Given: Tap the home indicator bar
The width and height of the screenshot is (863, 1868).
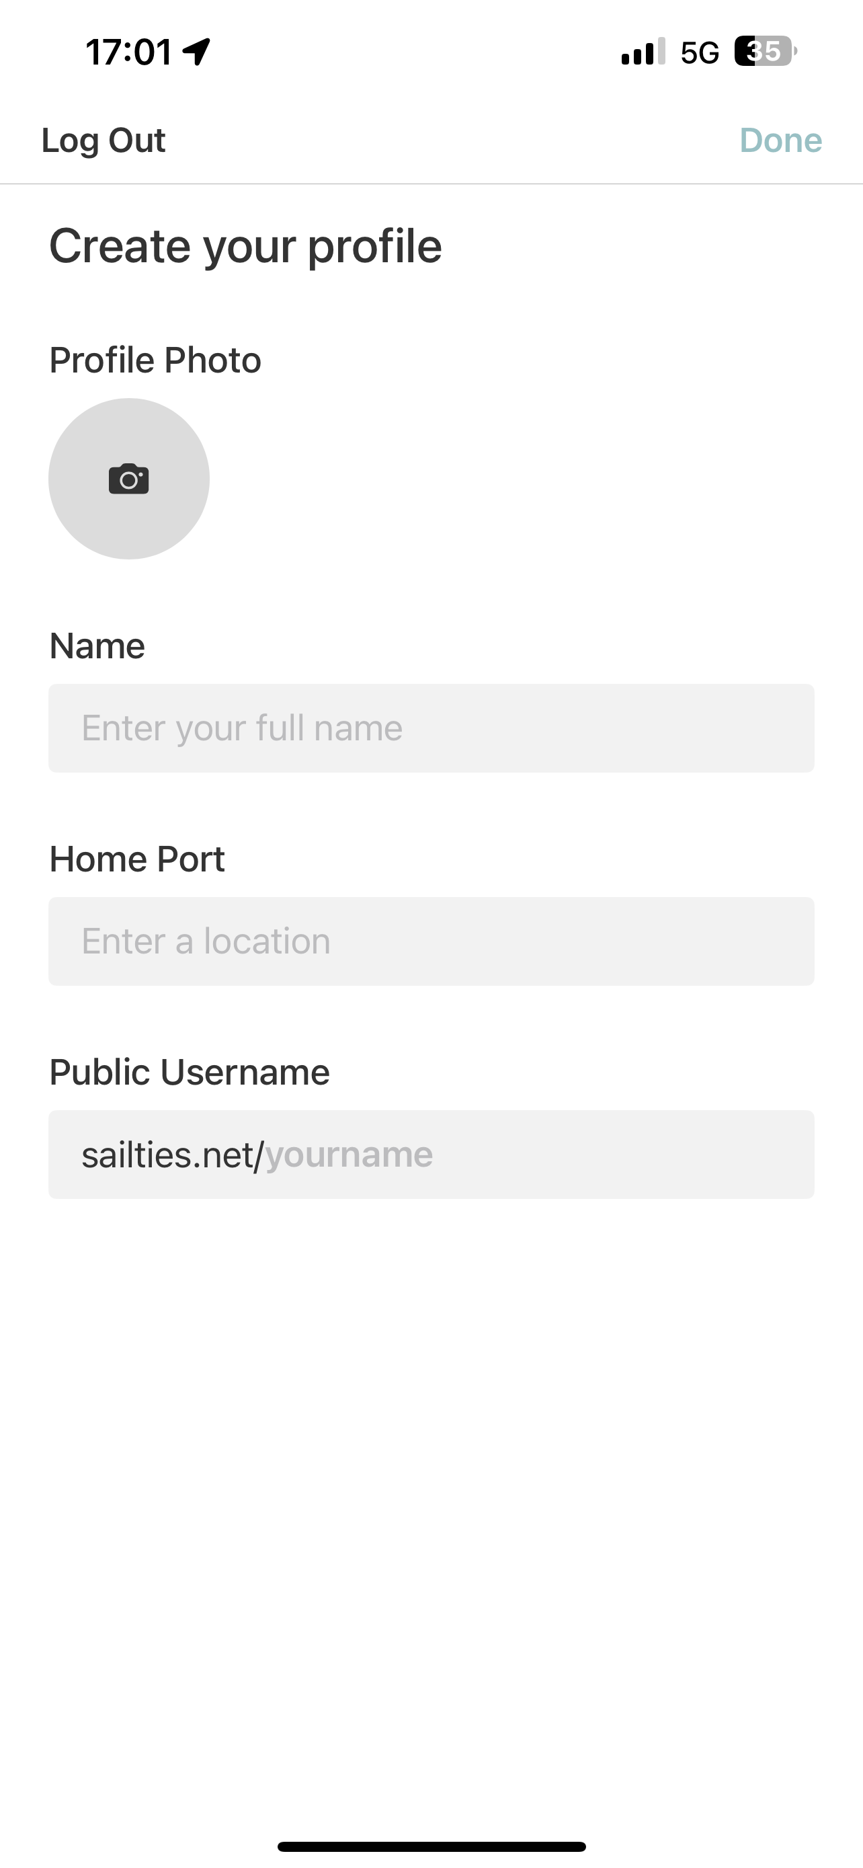Looking at the screenshot, I should [x=431, y=1846].
